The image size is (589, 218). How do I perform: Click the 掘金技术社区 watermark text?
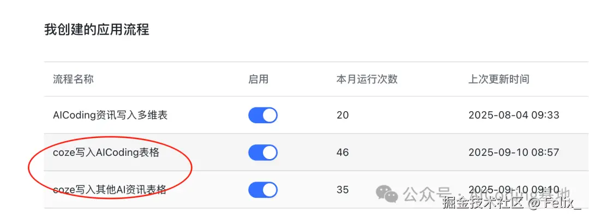tap(483, 204)
